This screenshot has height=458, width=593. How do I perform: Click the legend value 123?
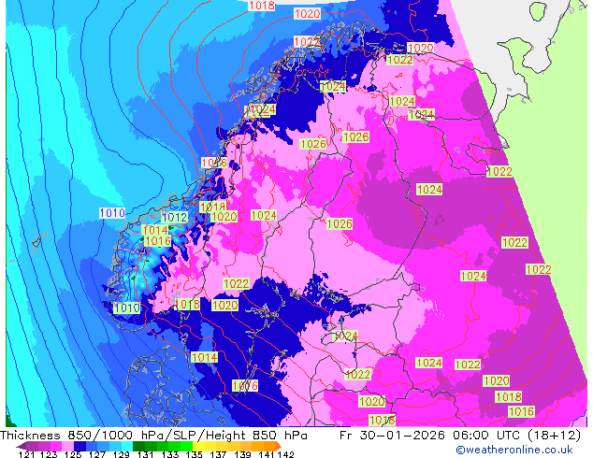coord(49,454)
